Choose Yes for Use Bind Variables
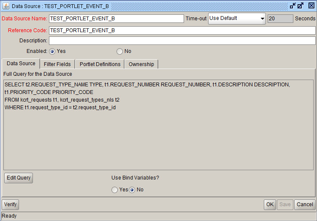Screen dimensions: 317x221 pos(115,190)
